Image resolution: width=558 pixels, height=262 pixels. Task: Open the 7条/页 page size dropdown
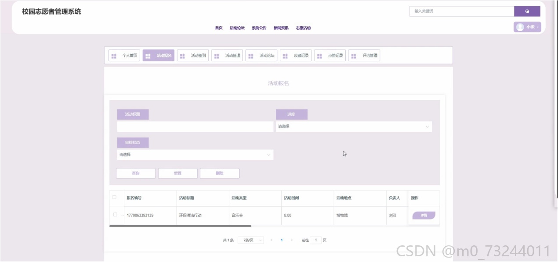pos(251,240)
